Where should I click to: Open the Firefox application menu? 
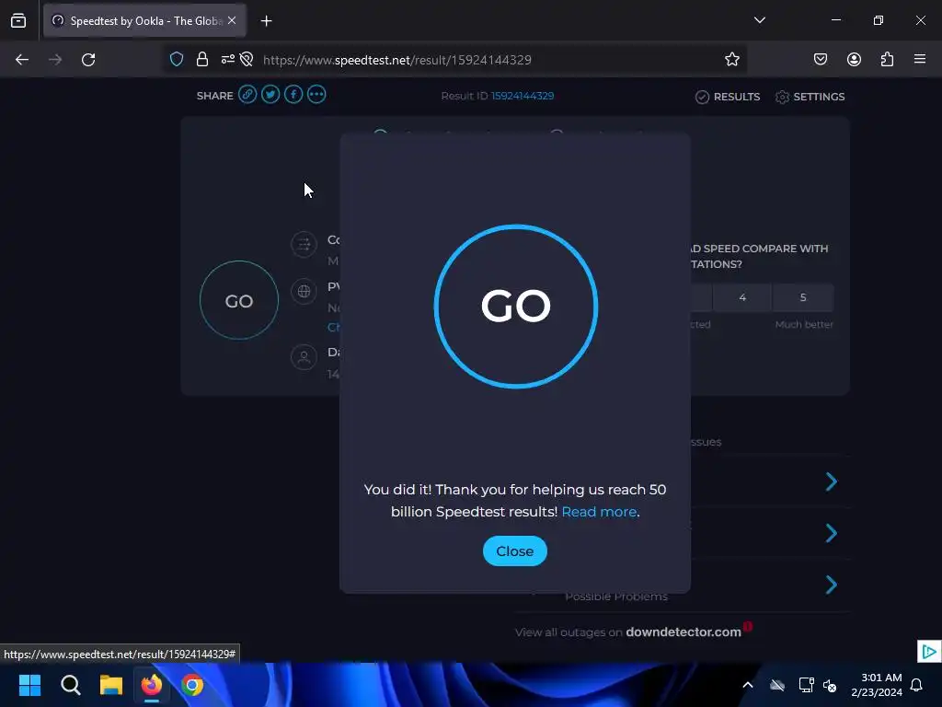920,60
